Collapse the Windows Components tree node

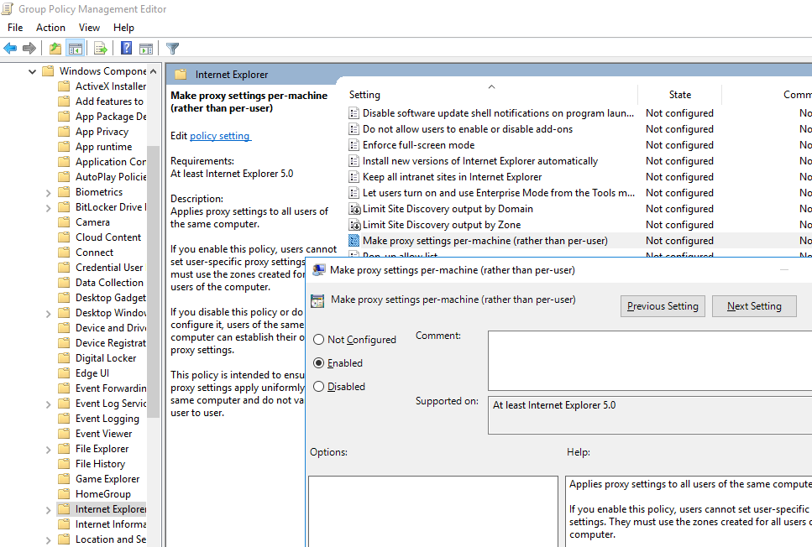coord(32,71)
